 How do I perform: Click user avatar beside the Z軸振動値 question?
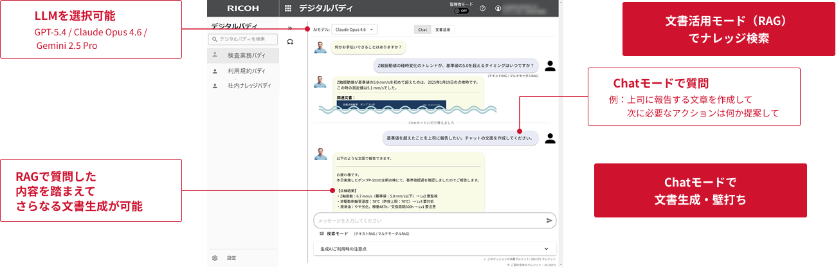click(x=550, y=65)
